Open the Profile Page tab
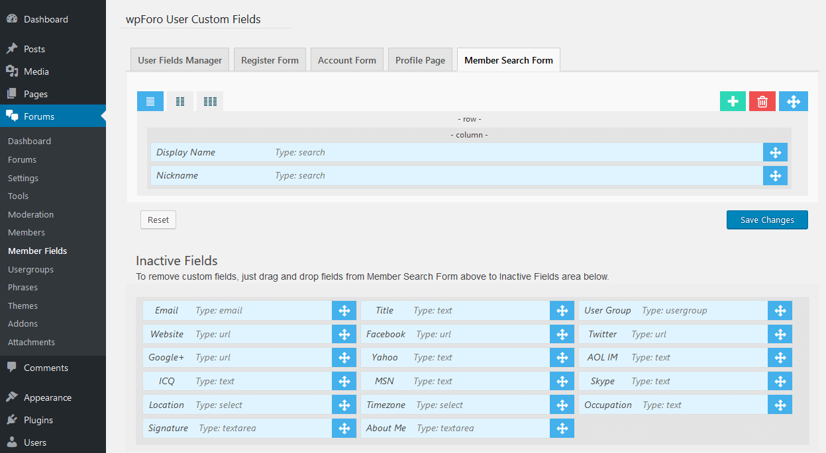This screenshot has height=453, width=826. tap(420, 60)
